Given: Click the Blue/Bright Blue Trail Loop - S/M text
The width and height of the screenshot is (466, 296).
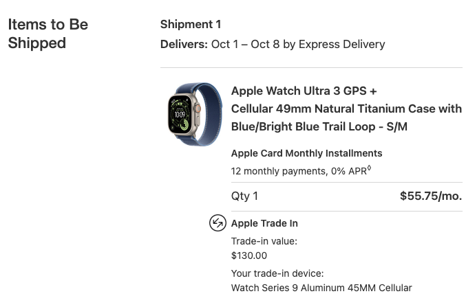Looking at the screenshot, I should coord(319,127).
